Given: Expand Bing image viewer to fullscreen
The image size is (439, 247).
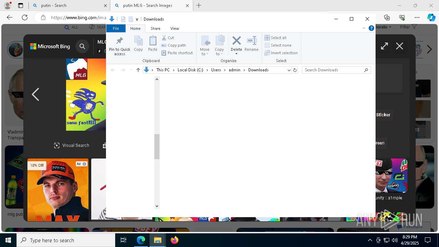Looking at the screenshot, I should point(384,46).
